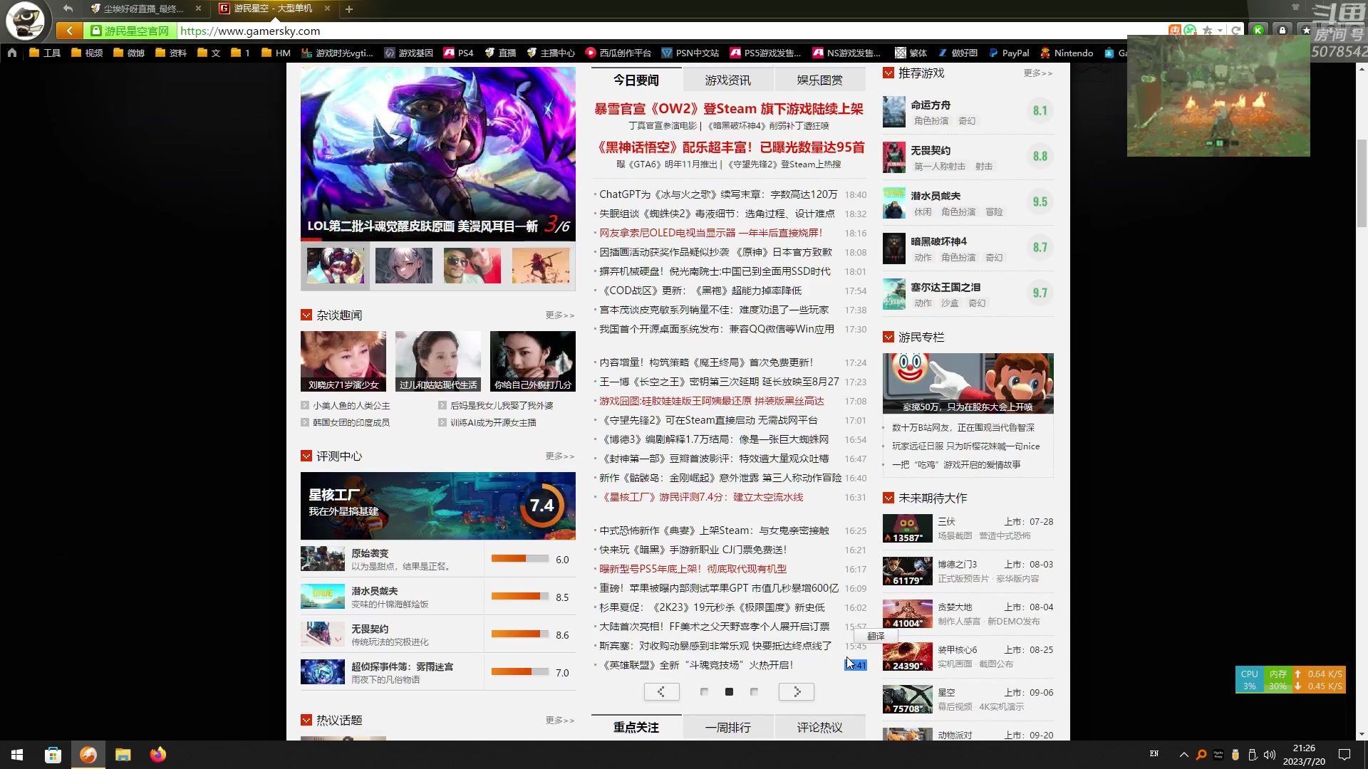1368x769 pixels.
Task: Switch to the 一周排行 tab
Action: click(x=727, y=727)
